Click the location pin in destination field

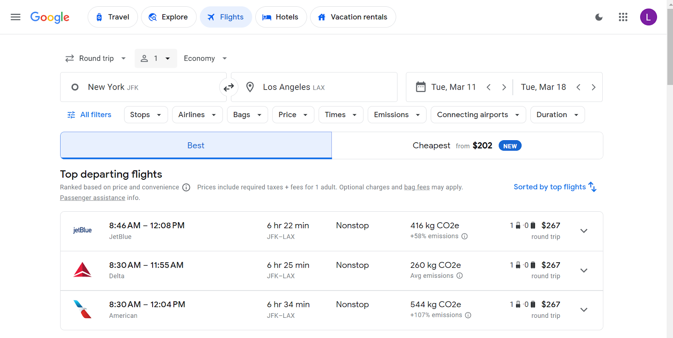[x=250, y=87]
